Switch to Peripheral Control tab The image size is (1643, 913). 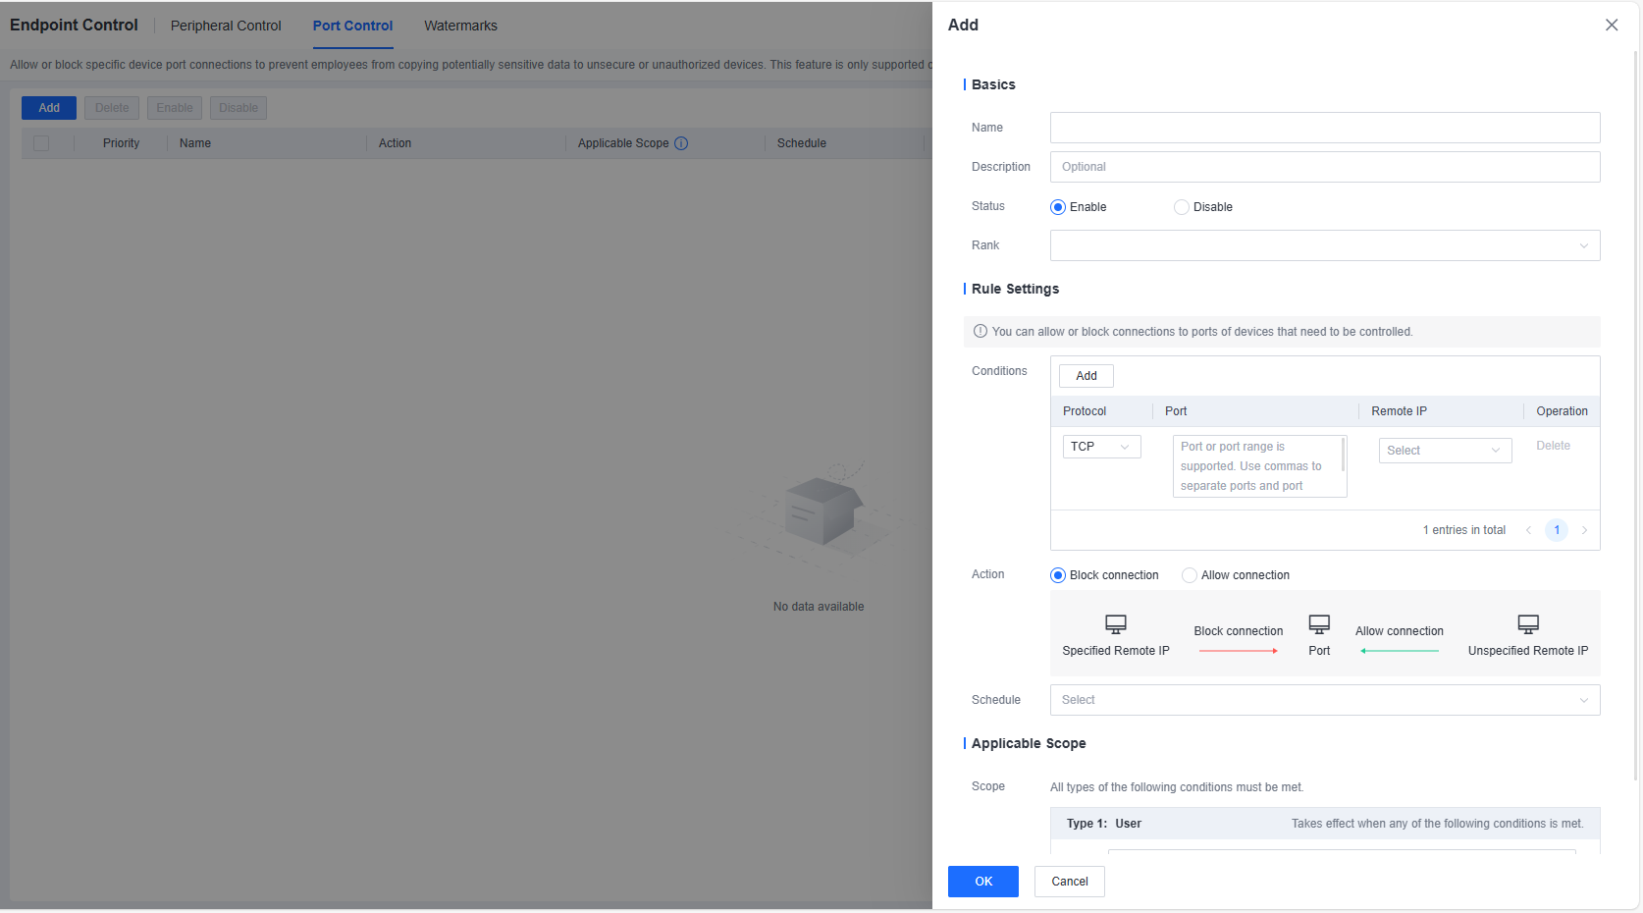pyautogui.click(x=226, y=26)
